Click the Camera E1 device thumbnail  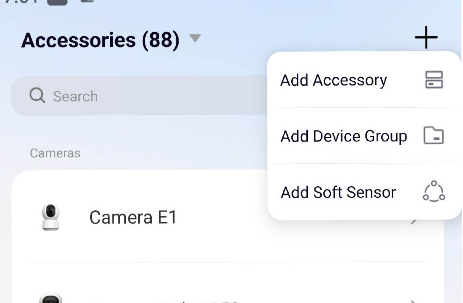pyautogui.click(x=51, y=217)
